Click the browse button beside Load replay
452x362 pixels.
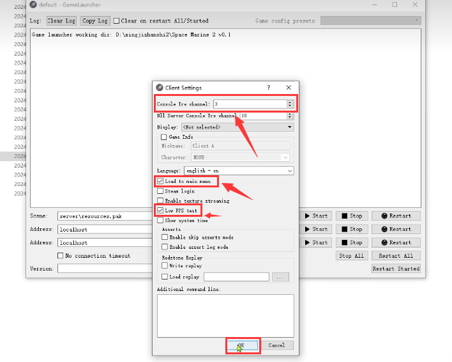pos(281,277)
